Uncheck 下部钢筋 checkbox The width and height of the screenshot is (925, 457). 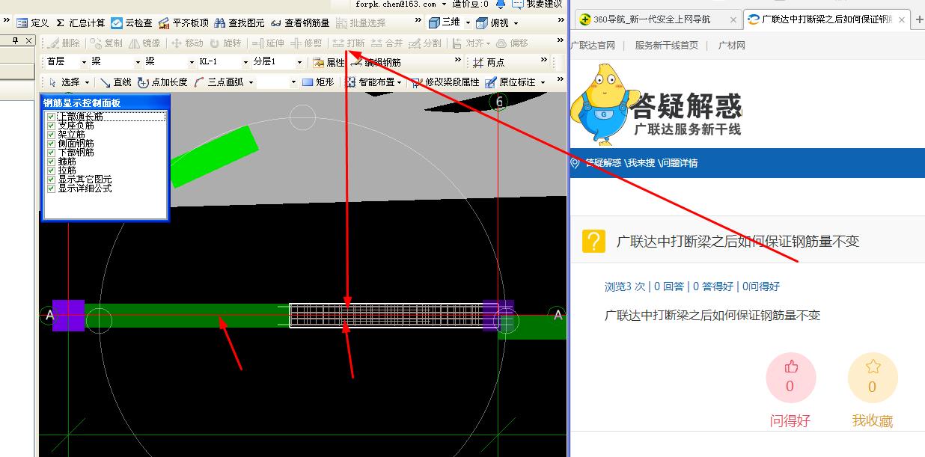point(51,153)
